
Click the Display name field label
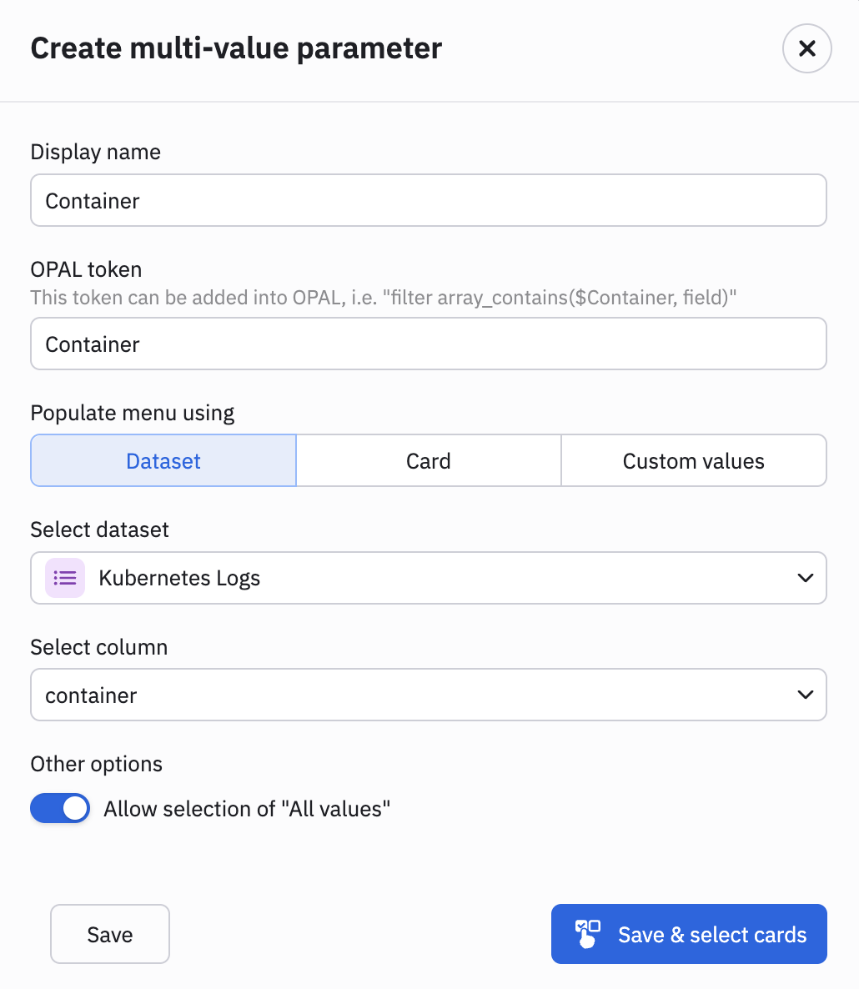95,152
